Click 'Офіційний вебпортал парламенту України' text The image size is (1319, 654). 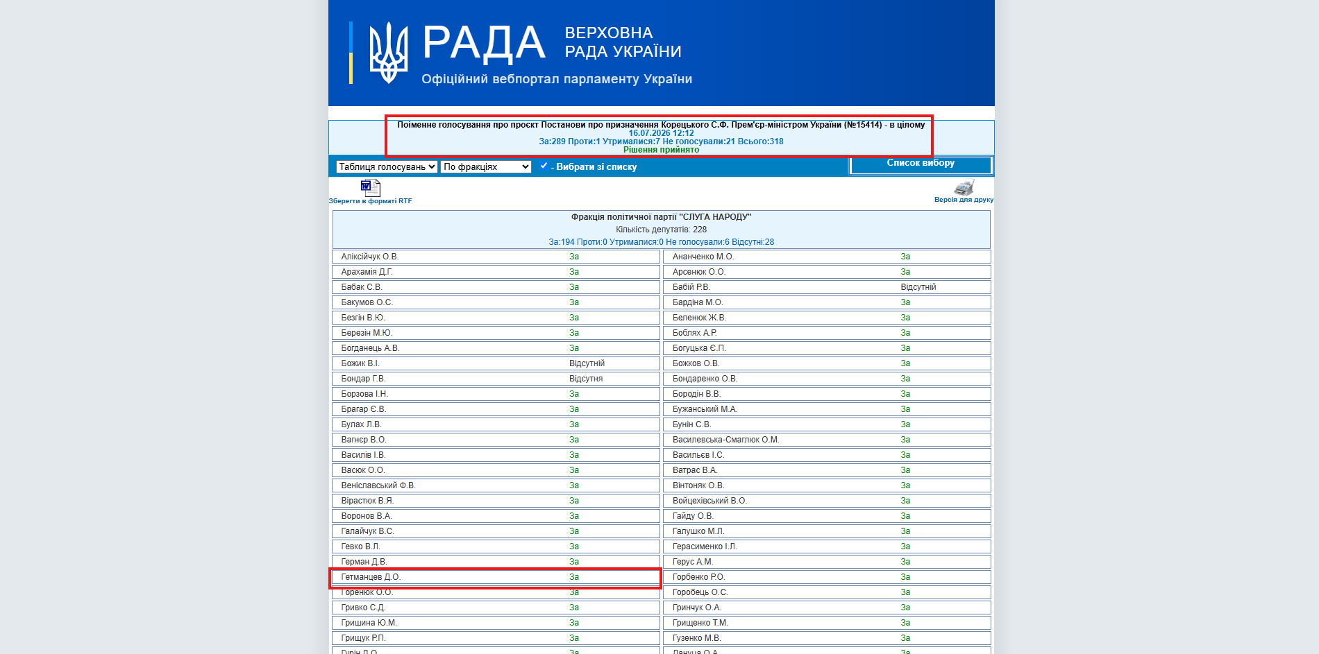coord(557,79)
